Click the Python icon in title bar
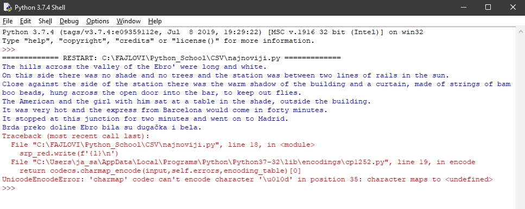Viewport: 525px width, 209px height. pyautogui.click(x=8, y=8)
